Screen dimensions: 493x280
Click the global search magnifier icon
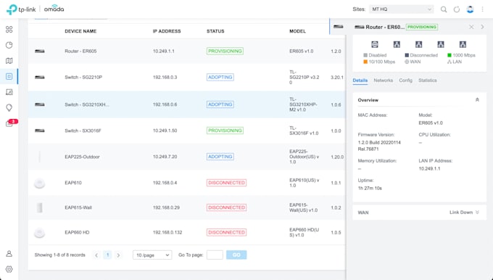pyautogui.click(x=444, y=9)
